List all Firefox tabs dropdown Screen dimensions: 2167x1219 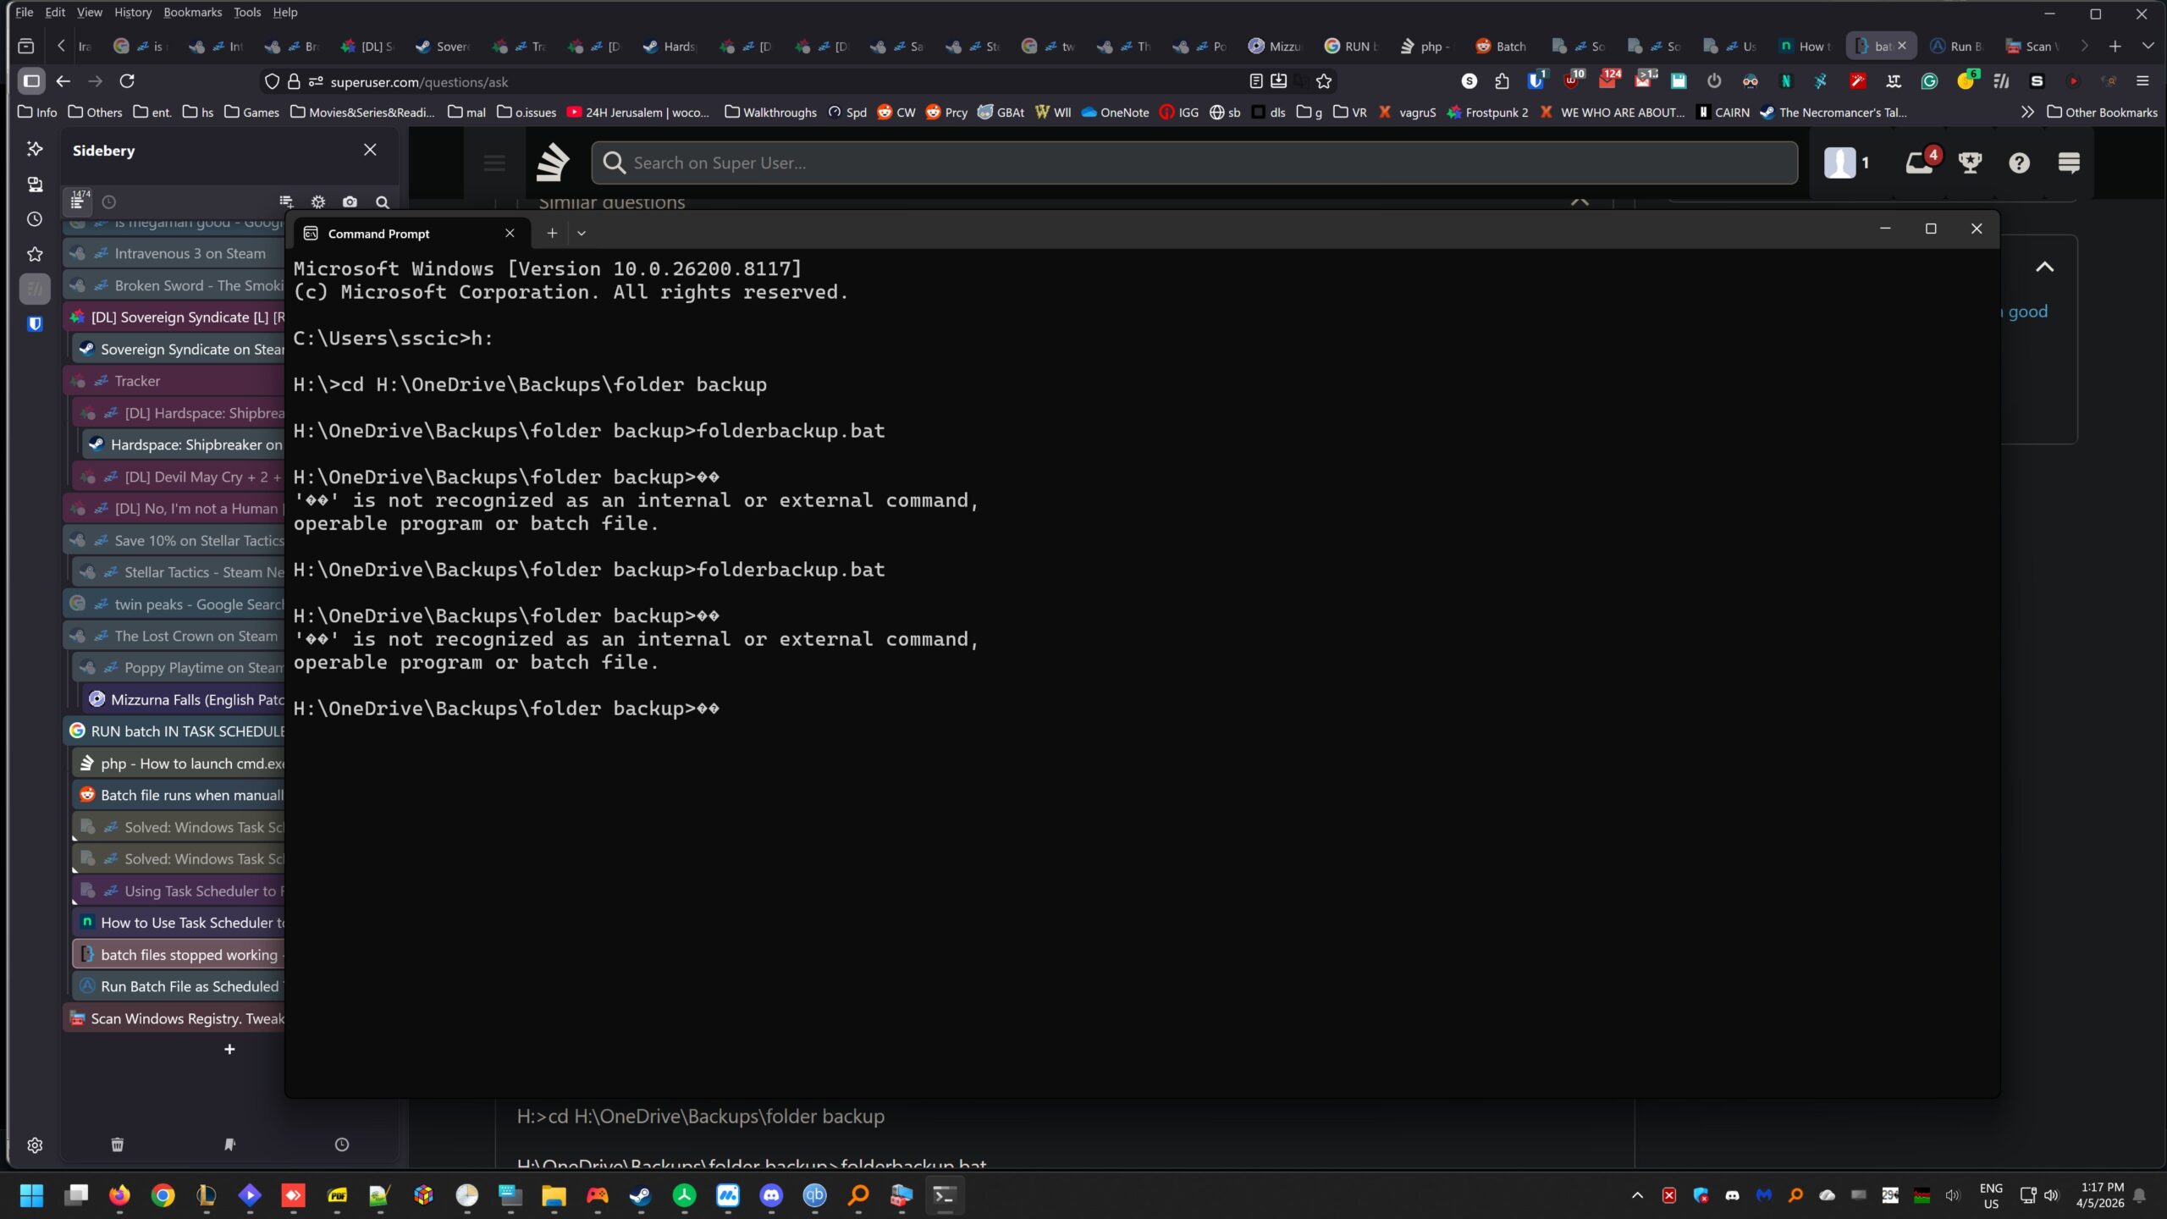tap(2148, 46)
